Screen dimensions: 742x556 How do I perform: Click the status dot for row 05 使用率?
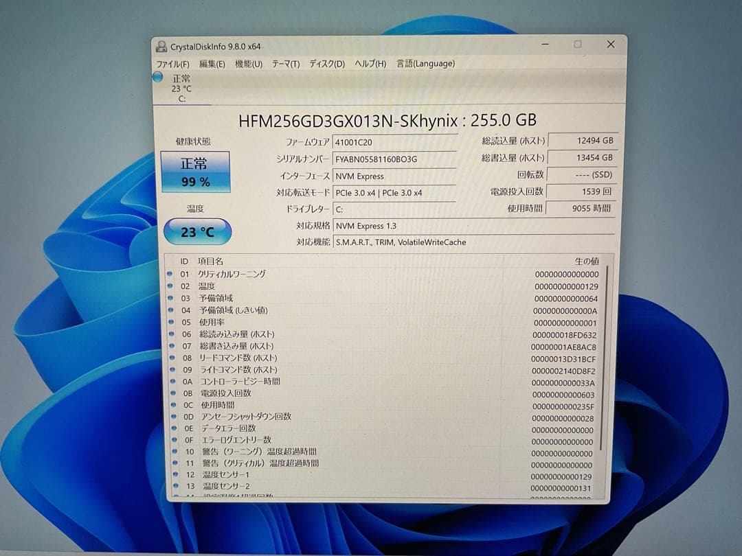pyautogui.click(x=171, y=322)
